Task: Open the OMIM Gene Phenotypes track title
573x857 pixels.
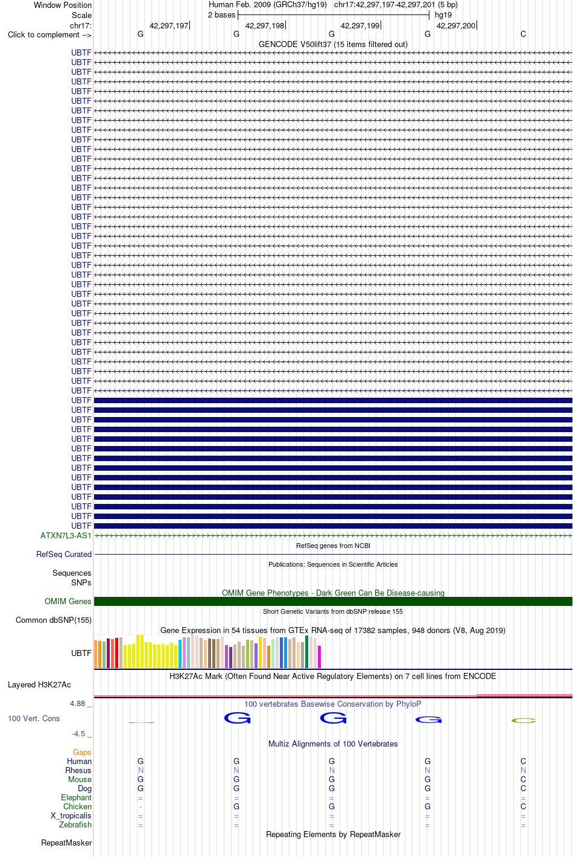Action: click(333, 593)
